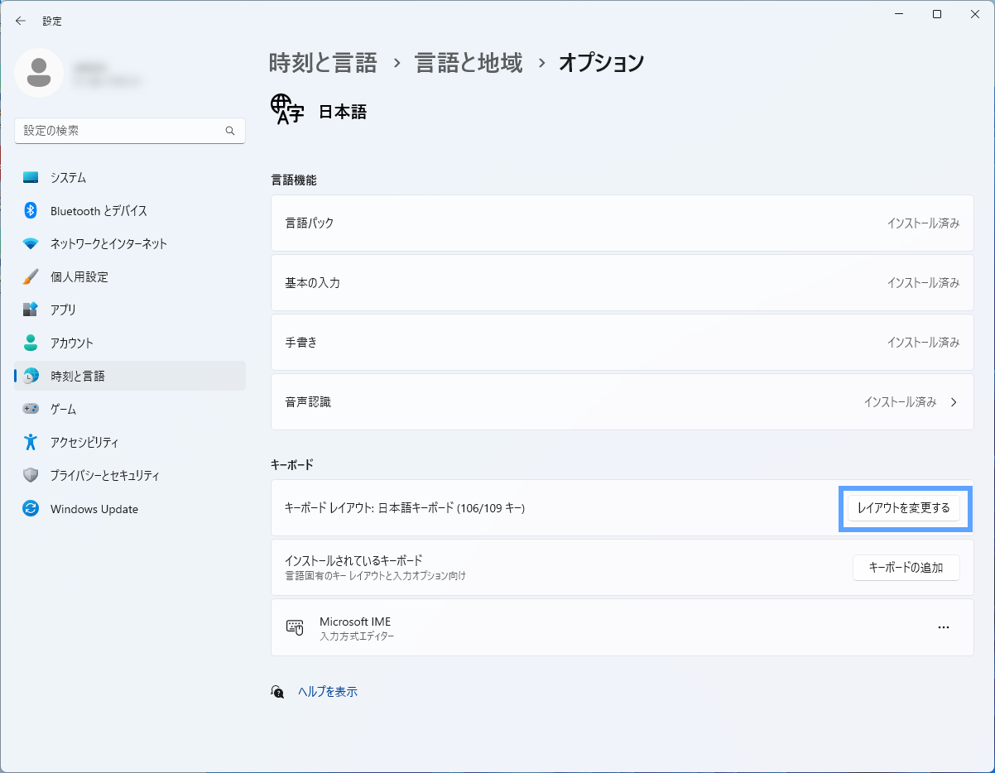Viewport: 995px width, 773px height.
Task: Open the システム settings category
Action: (130, 178)
